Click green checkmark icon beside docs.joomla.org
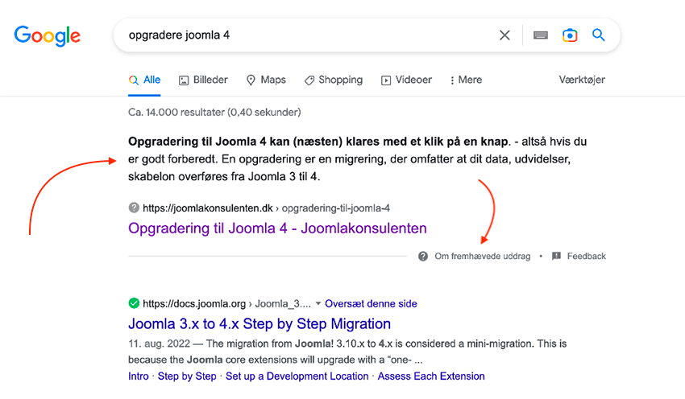685x399 pixels. [x=134, y=303]
